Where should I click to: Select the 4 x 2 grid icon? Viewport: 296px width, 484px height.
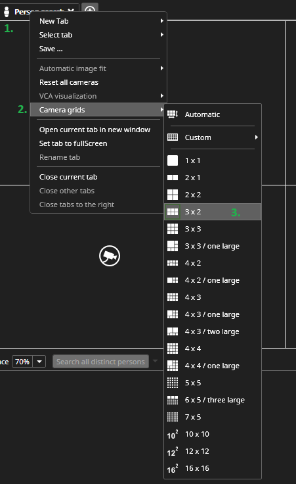[x=173, y=263]
